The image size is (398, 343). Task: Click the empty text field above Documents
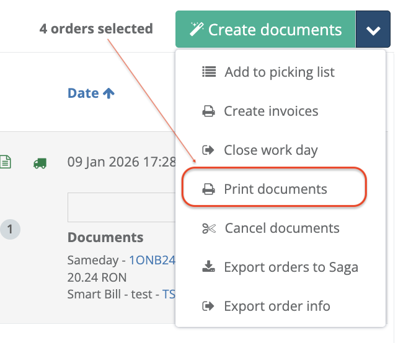pos(121,207)
